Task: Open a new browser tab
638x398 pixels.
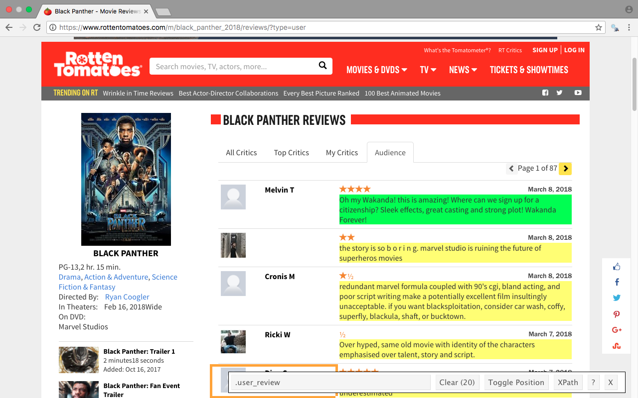Action: pyautogui.click(x=163, y=11)
